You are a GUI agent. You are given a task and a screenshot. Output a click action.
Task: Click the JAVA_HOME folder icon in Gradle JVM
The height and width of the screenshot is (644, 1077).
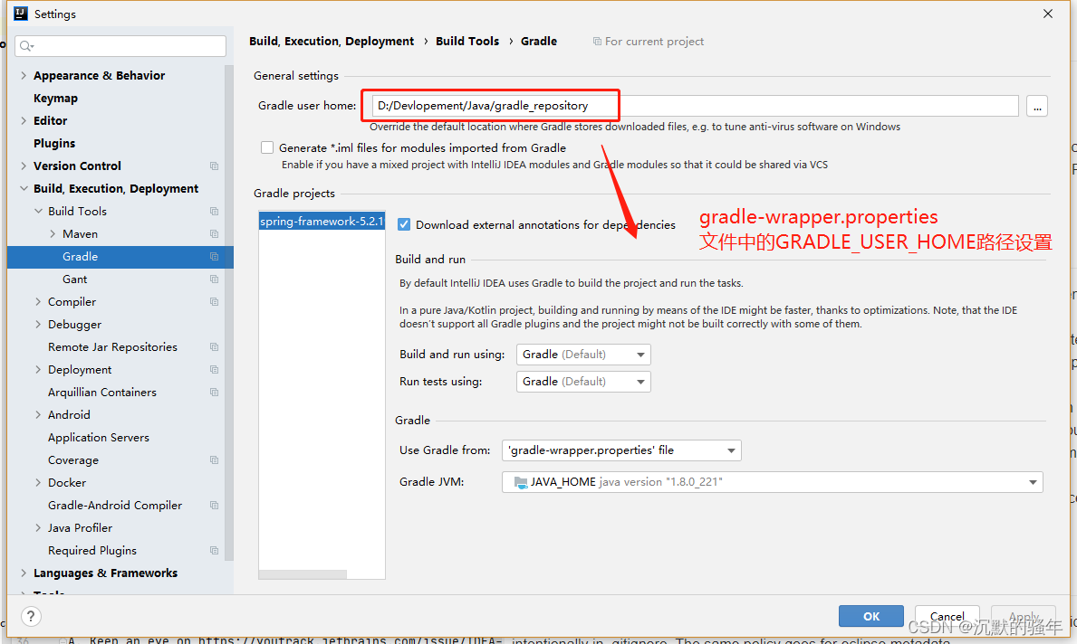click(521, 482)
